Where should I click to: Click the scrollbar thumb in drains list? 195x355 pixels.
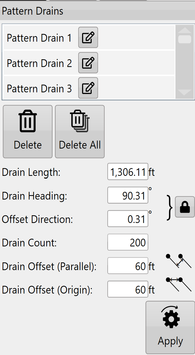click(x=185, y=39)
